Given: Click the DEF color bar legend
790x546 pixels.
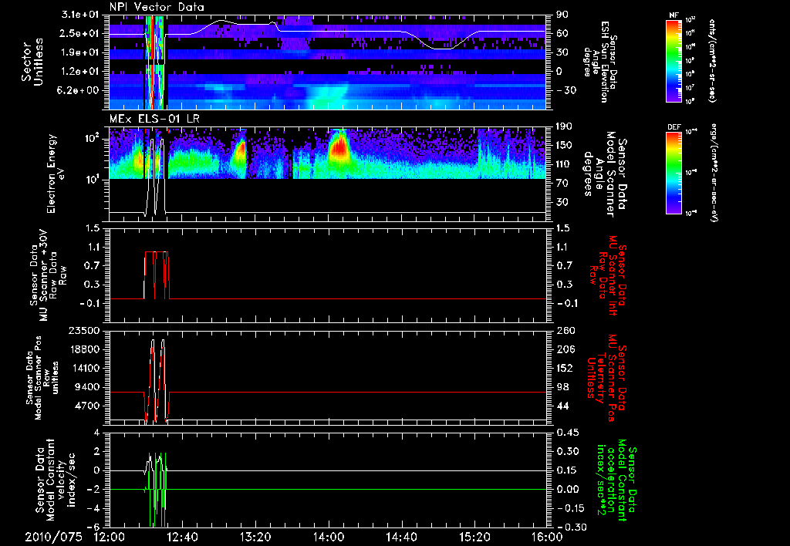Looking at the screenshot, I should (x=674, y=173).
